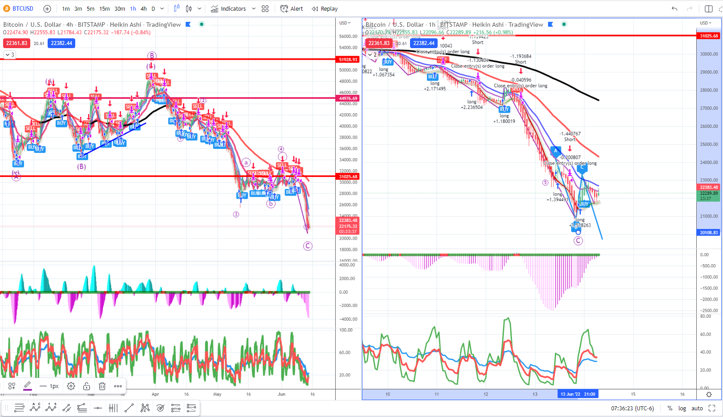Image resolution: width=723 pixels, height=417 pixels.
Task: Expand the chart type dropdown arrow
Action: coord(199,8)
